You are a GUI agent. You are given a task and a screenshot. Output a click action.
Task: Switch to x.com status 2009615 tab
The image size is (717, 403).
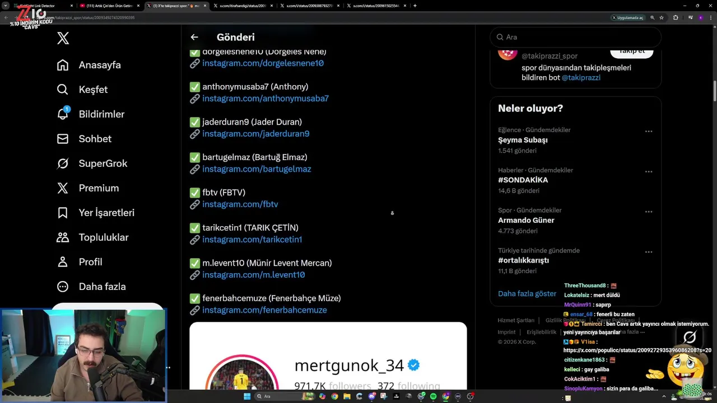pos(376,6)
